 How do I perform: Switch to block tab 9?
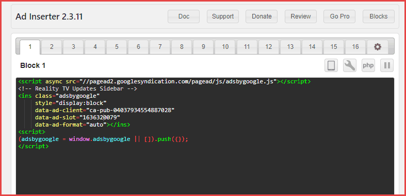(204, 47)
